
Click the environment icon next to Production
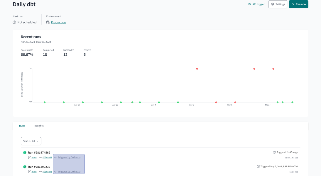[48, 22]
